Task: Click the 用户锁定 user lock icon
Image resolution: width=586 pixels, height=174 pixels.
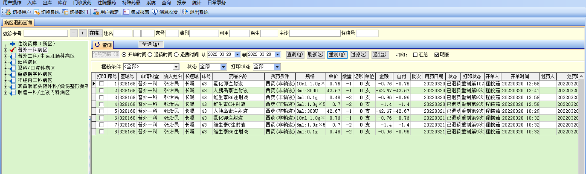Action: 96,12
